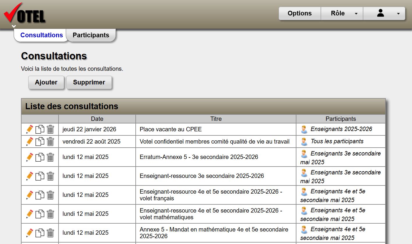Trash the Enseignant-ressource volet mathématiques consultation
The height and width of the screenshot is (244, 412).
(x=50, y=214)
